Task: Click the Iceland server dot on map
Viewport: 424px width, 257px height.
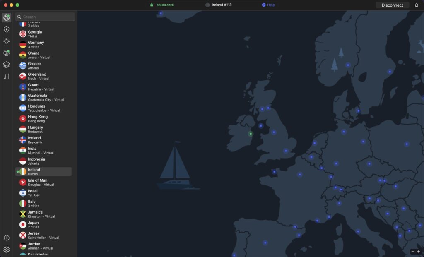Action: pos(161,13)
